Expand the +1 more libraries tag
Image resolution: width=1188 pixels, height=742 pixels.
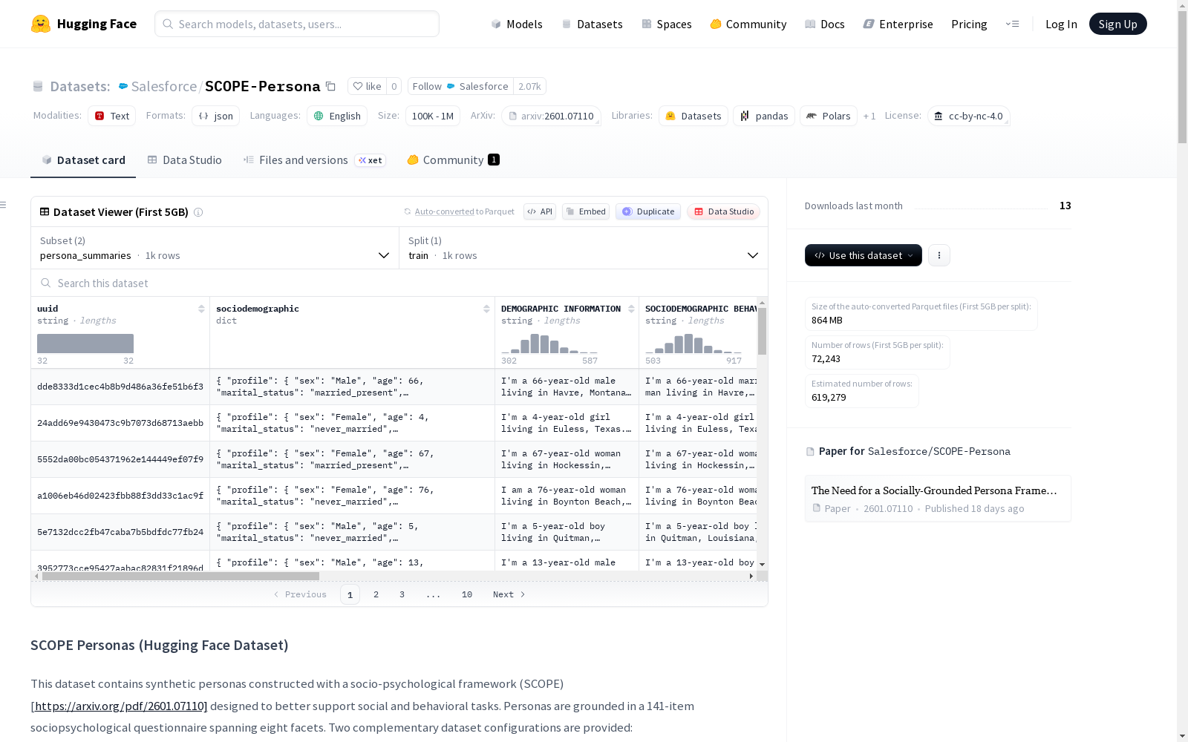[869, 116]
